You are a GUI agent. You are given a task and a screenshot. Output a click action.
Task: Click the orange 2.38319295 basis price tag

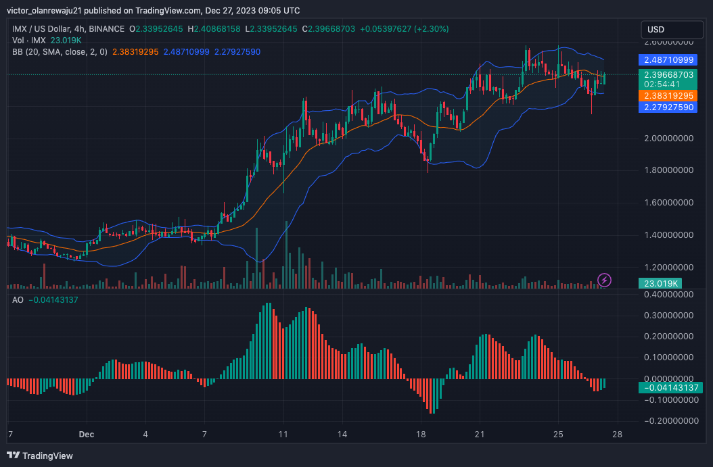point(668,95)
